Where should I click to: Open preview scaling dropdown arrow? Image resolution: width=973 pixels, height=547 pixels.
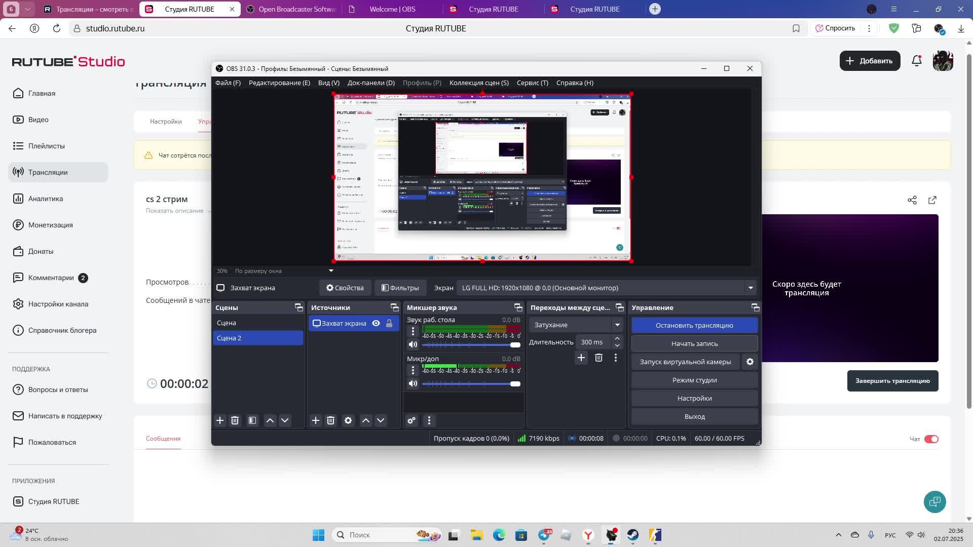coord(331,270)
